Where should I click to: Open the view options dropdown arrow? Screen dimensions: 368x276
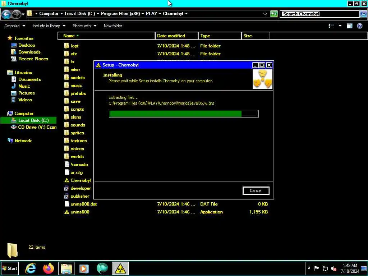340,26
